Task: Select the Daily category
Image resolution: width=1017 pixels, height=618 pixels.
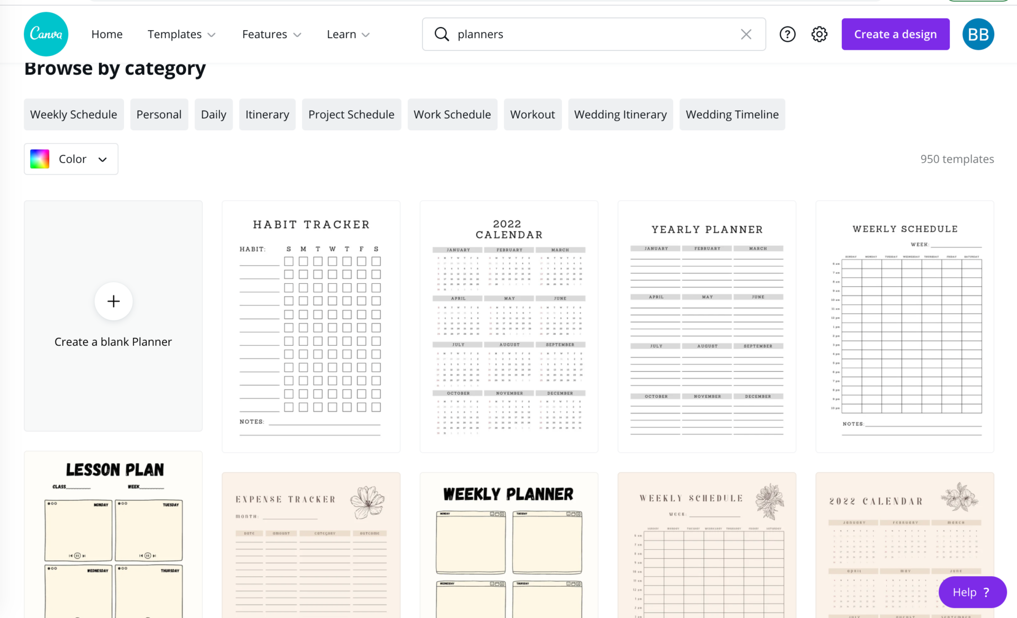Action: [x=213, y=114]
